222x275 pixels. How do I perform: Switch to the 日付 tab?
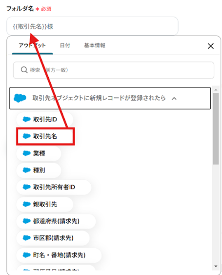(x=65, y=45)
